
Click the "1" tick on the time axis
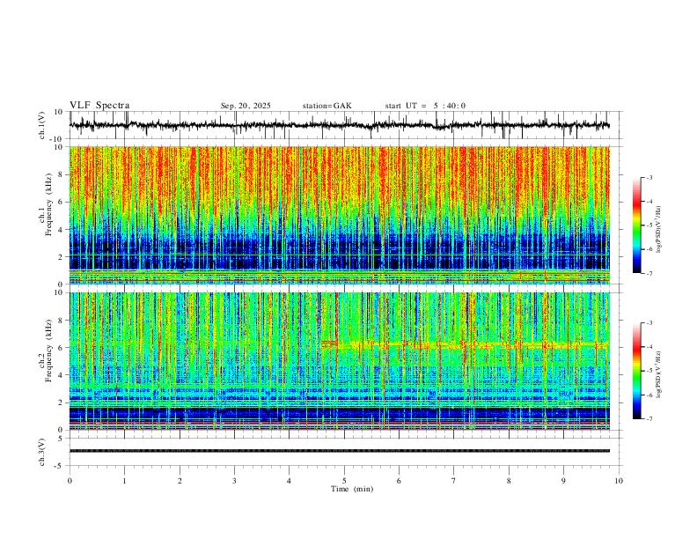coord(124,481)
